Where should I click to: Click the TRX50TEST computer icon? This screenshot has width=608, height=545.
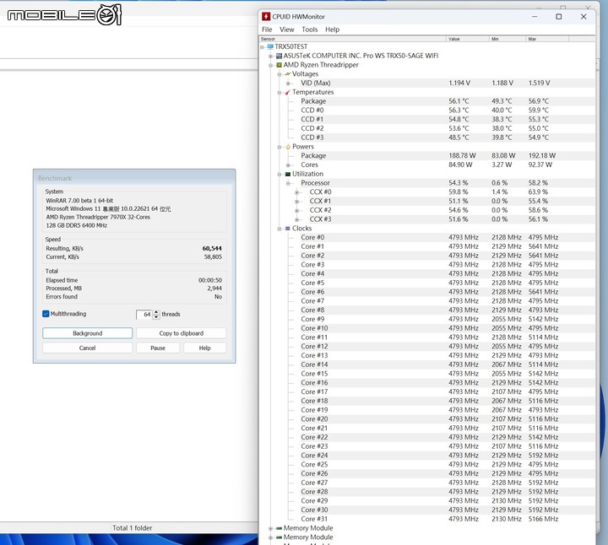tap(270, 46)
